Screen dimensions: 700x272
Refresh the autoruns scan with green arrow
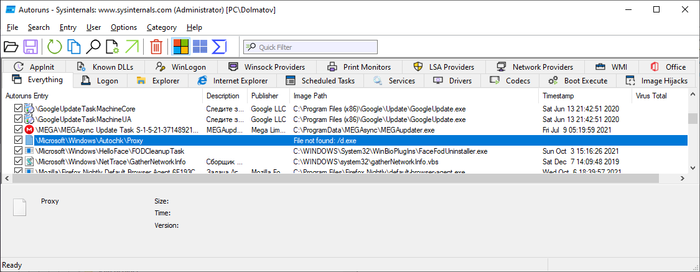pyautogui.click(x=55, y=47)
